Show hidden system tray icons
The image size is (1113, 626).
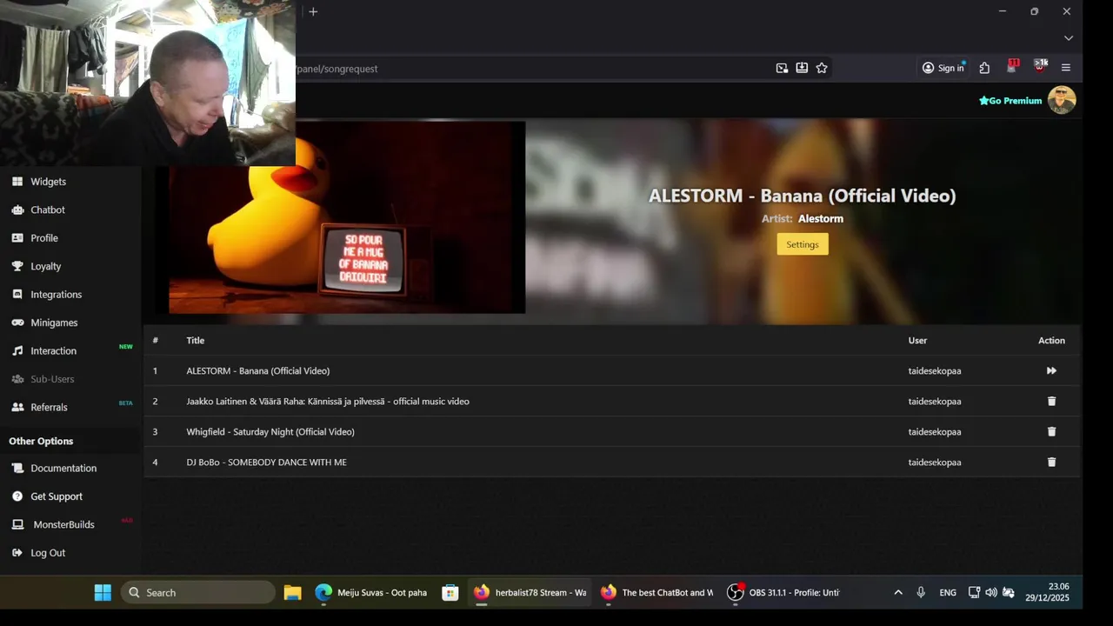click(x=898, y=592)
